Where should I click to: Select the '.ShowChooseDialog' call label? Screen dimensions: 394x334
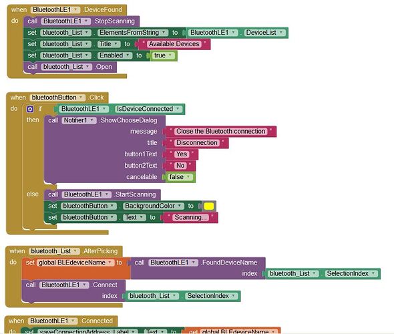[x=128, y=120]
